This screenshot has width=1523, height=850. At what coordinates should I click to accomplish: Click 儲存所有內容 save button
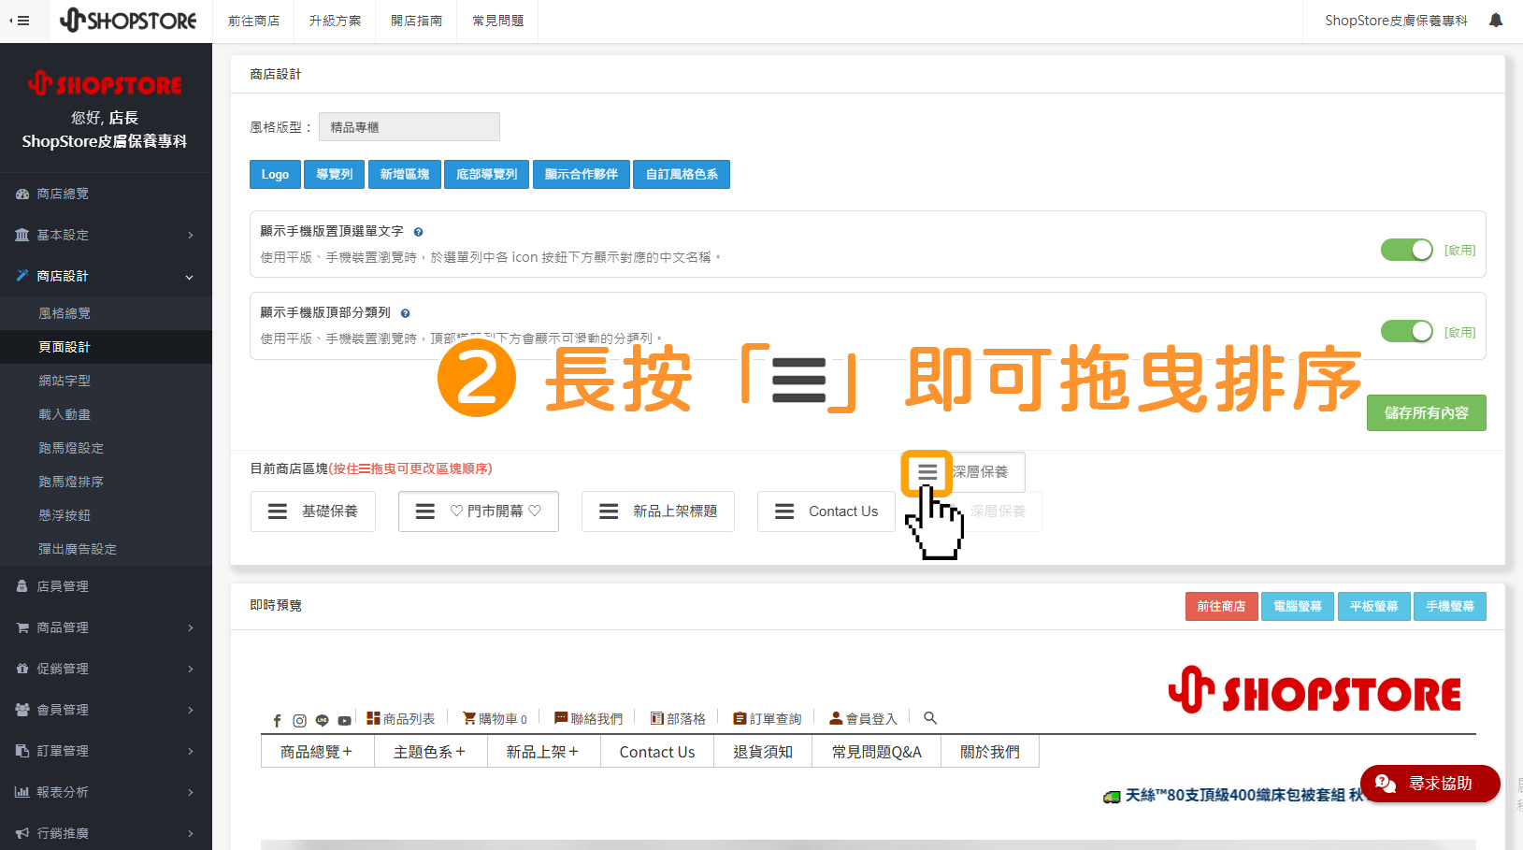1426,412
